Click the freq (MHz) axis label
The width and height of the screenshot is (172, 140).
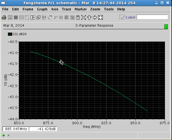(92, 127)
